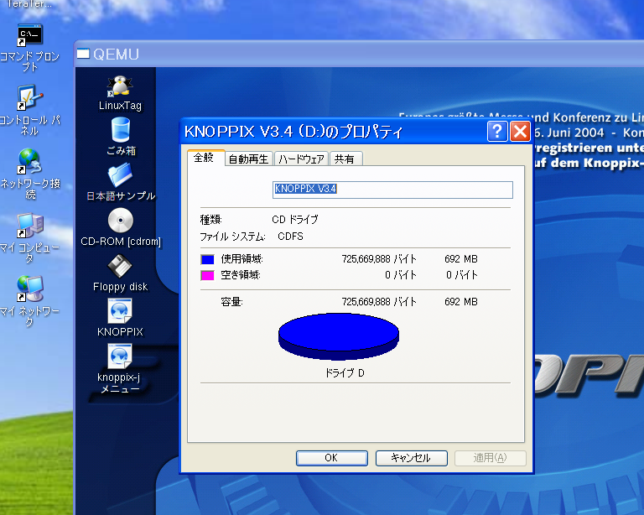Click the KNOPPIX V3.4 volume label field
Image resolution: width=644 pixels, height=515 pixels.
coord(392,190)
